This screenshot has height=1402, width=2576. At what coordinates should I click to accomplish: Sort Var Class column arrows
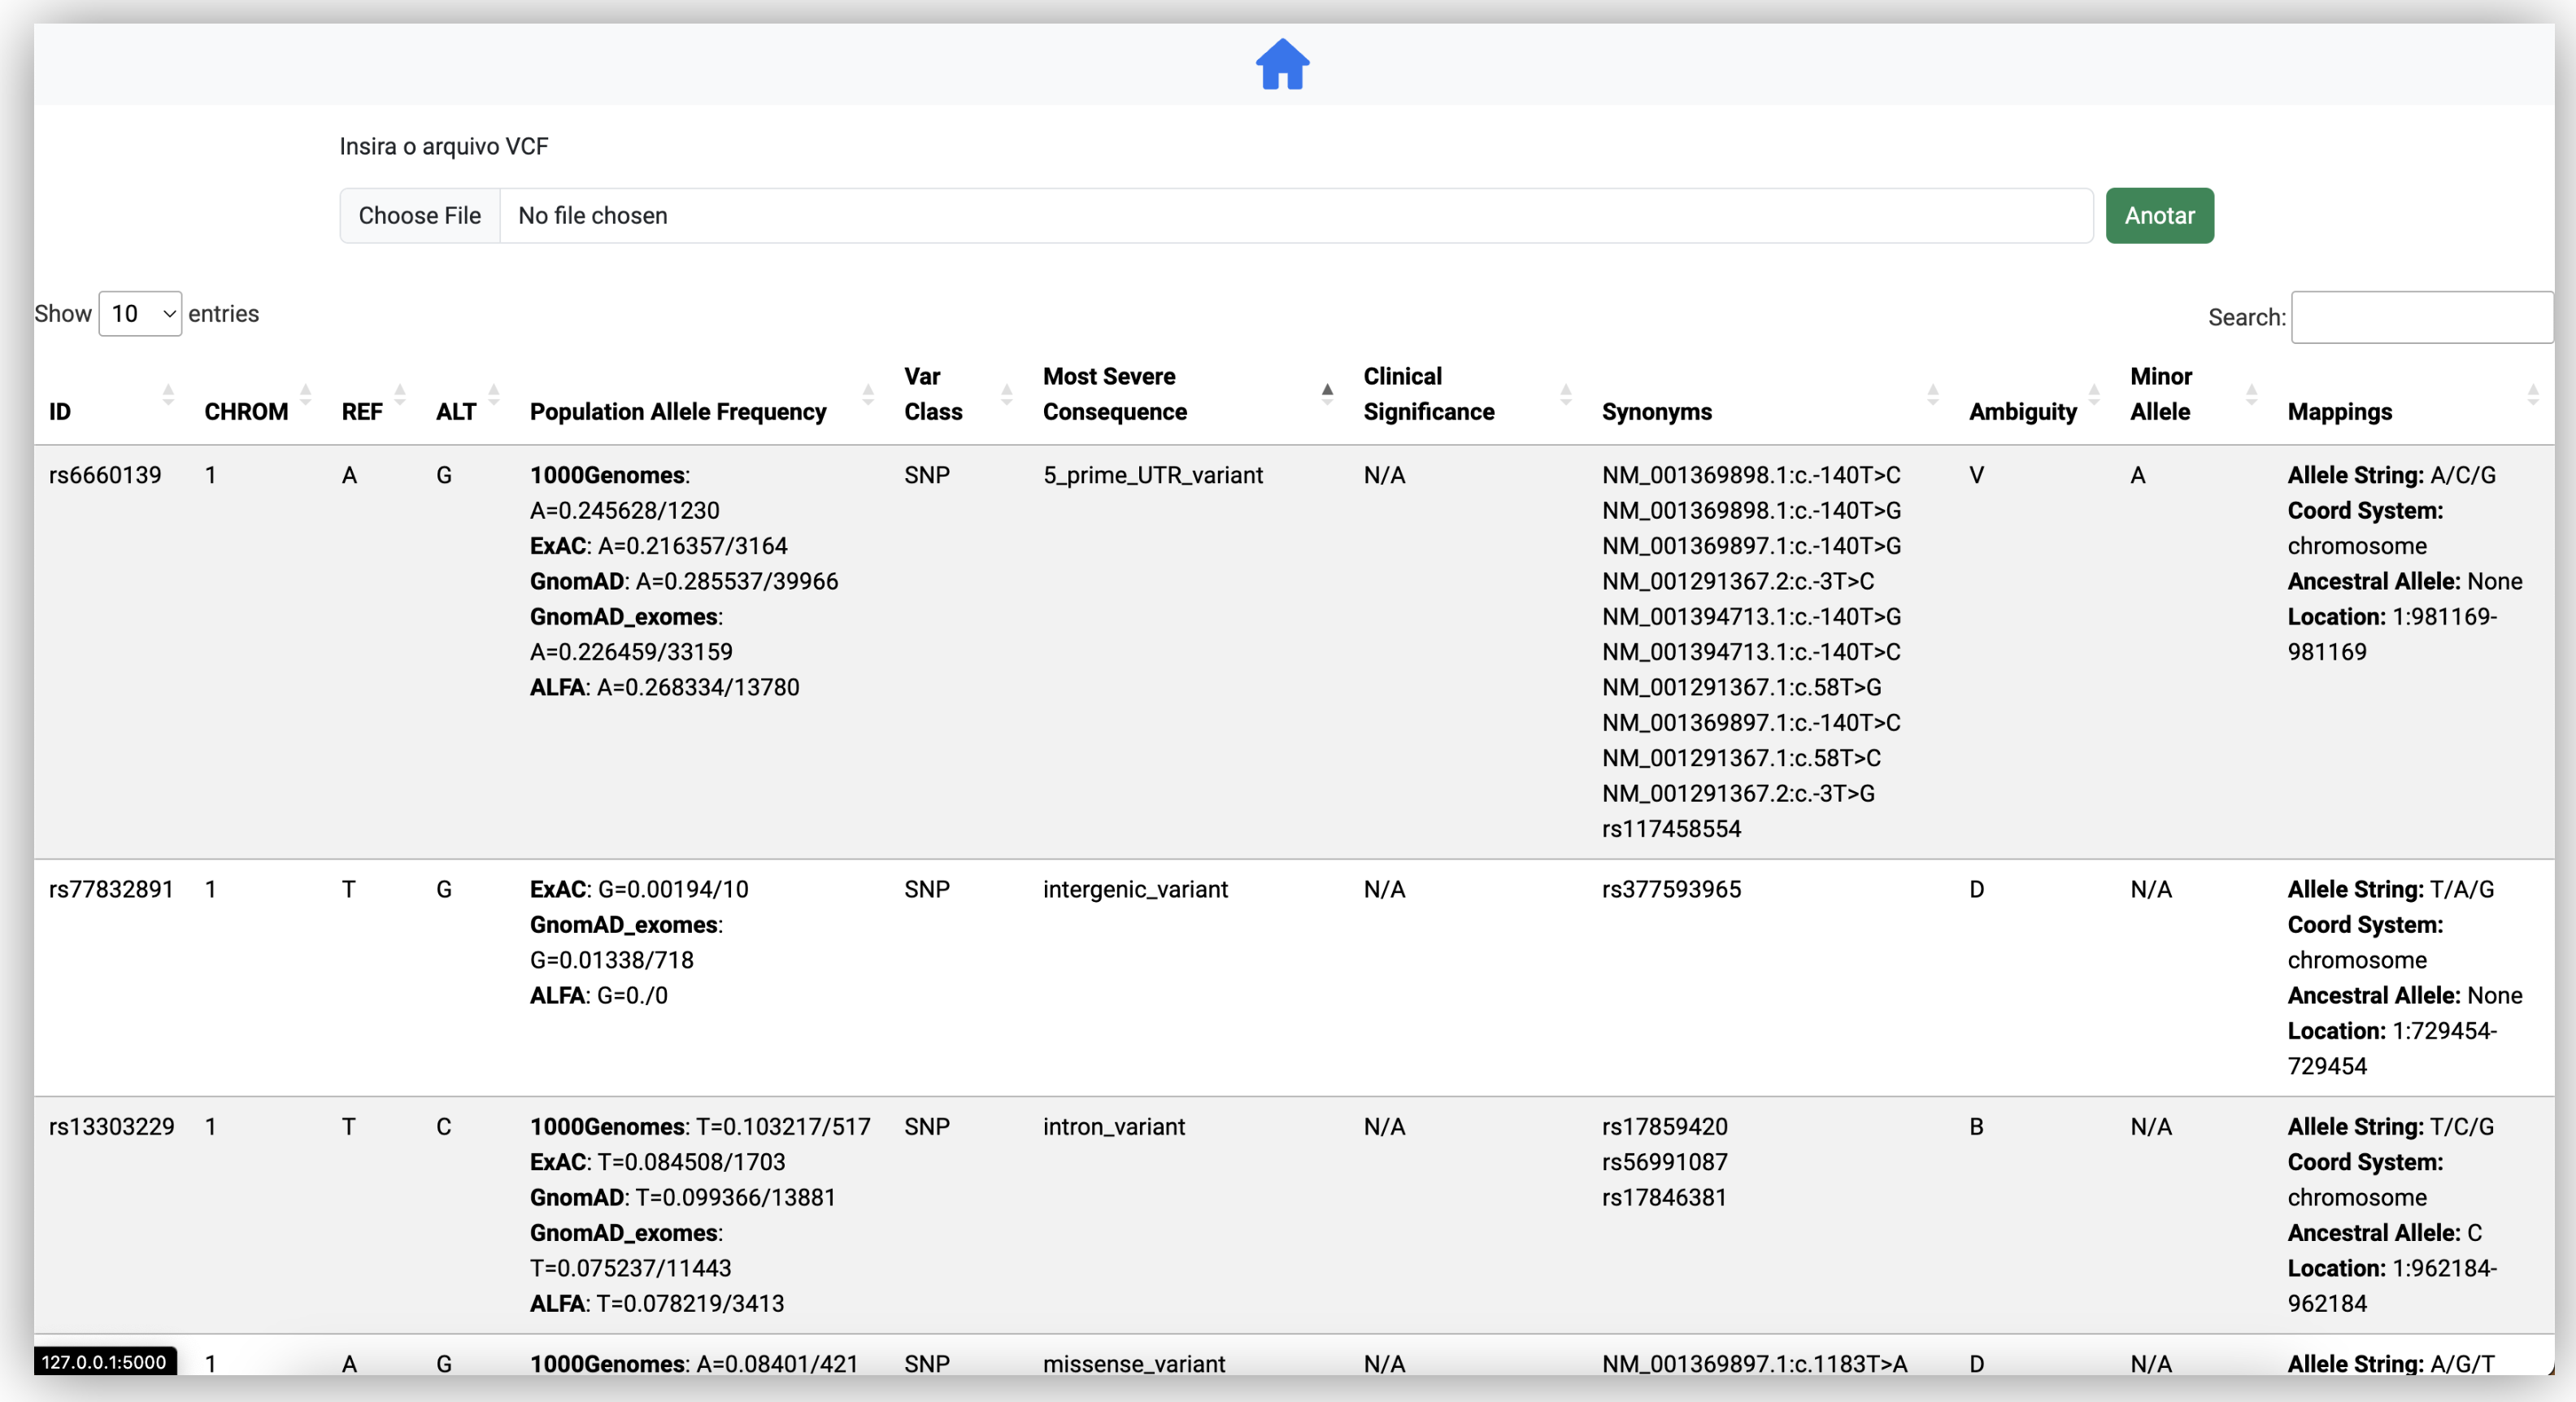click(x=1007, y=394)
